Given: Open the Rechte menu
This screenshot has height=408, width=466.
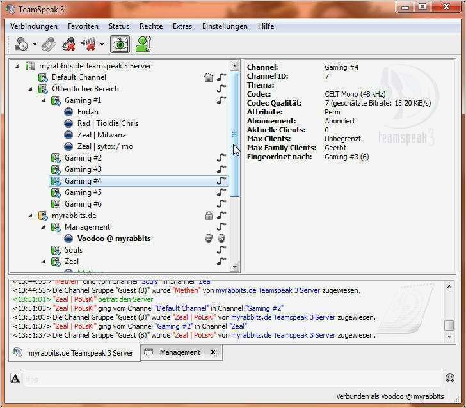Looking at the screenshot, I should coord(151,26).
